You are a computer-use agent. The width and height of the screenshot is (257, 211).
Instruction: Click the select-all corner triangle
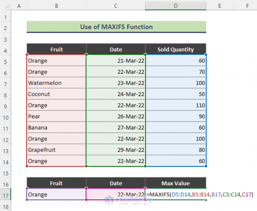click(x=7, y=6)
